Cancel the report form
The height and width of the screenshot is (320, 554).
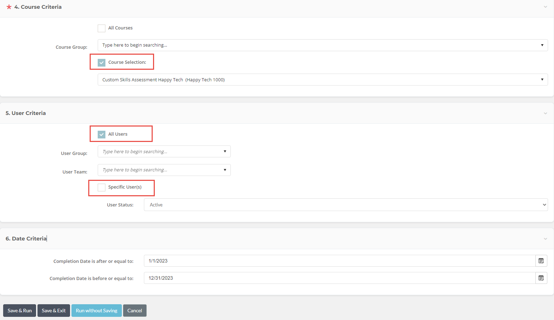pyautogui.click(x=134, y=311)
